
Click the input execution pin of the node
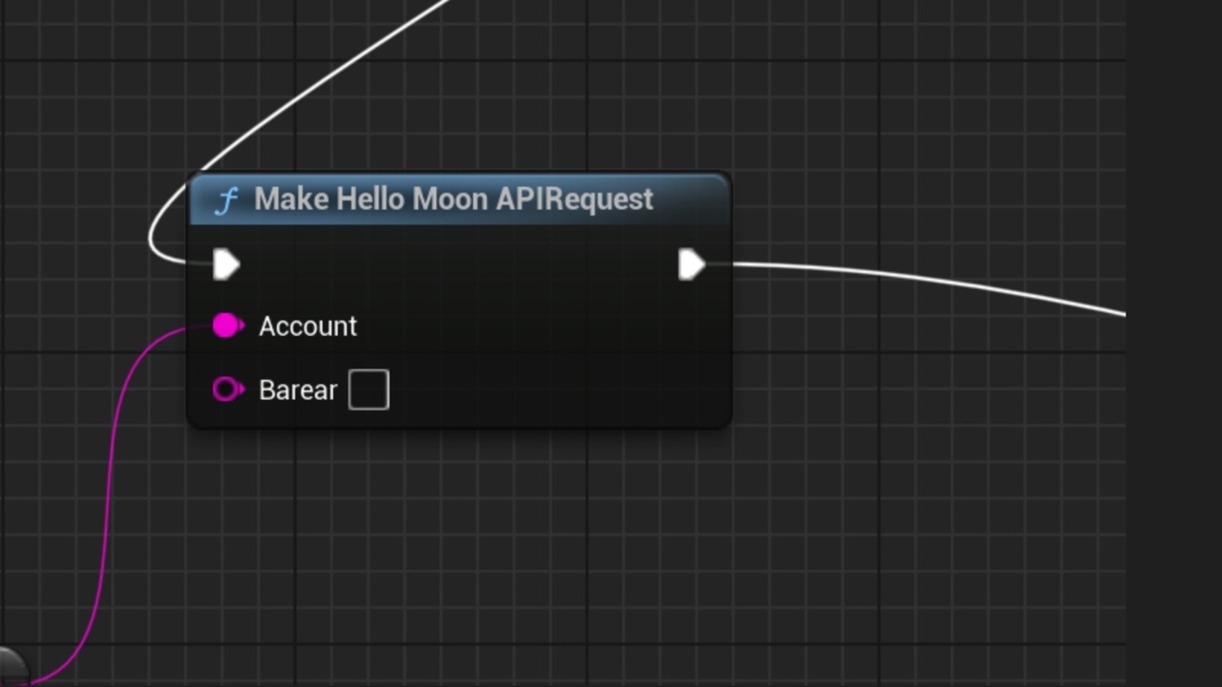tap(226, 264)
